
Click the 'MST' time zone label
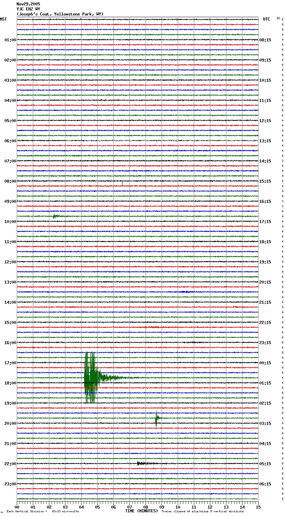[3, 19]
